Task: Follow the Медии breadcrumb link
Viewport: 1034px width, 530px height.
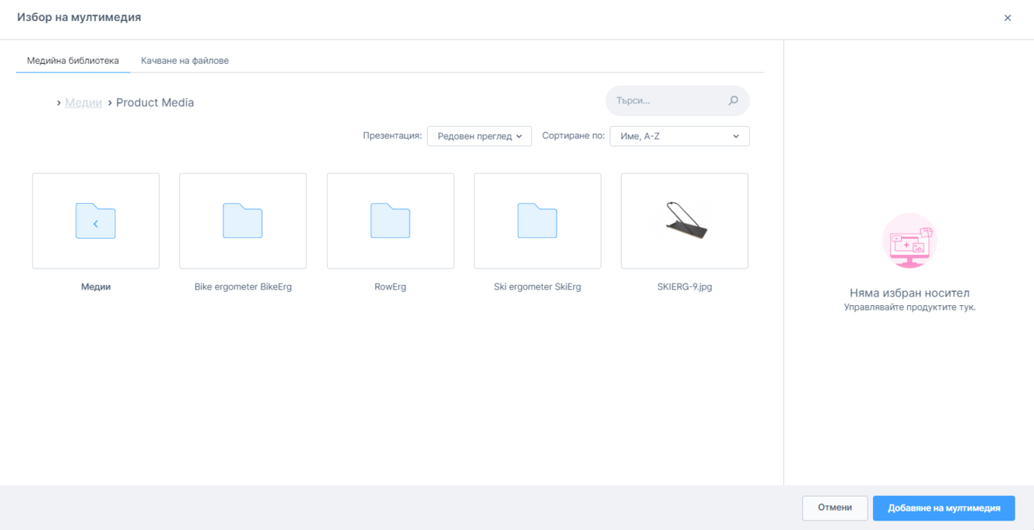Action: 83,103
